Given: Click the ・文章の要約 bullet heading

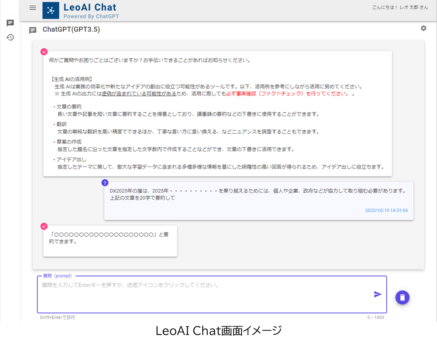Looking at the screenshot, I should 67,107.
